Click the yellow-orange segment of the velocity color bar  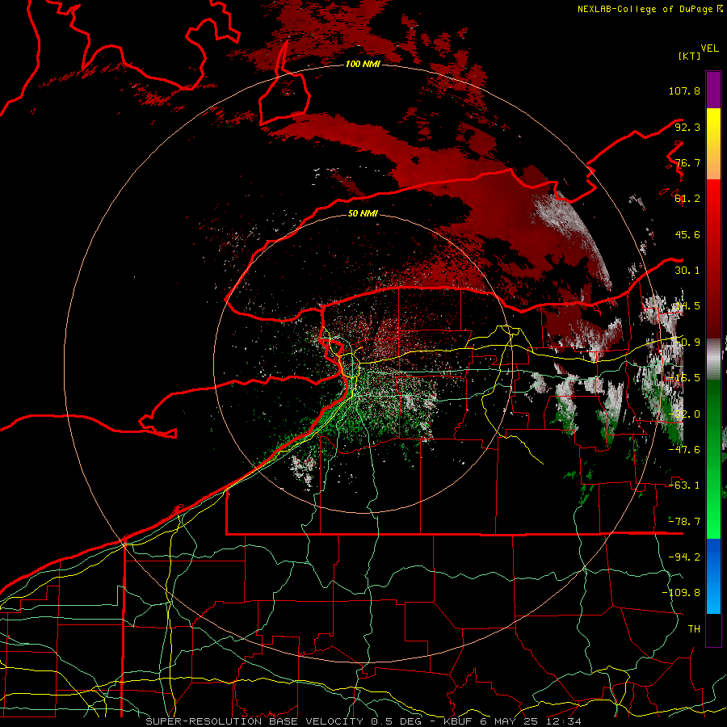click(x=713, y=144)
